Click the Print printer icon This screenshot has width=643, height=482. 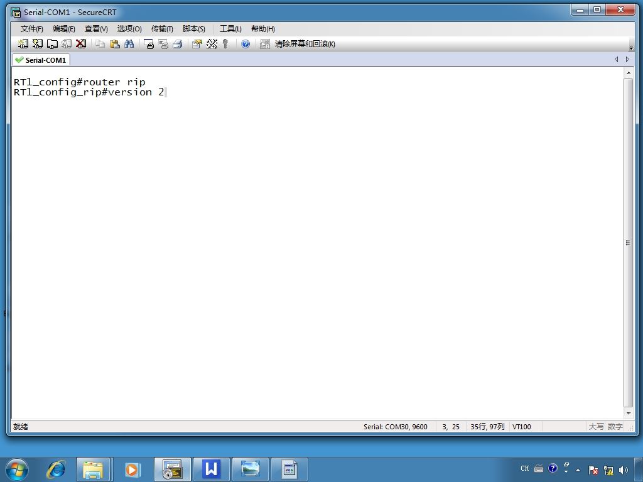pyautogui.click(x=178, y=44)
